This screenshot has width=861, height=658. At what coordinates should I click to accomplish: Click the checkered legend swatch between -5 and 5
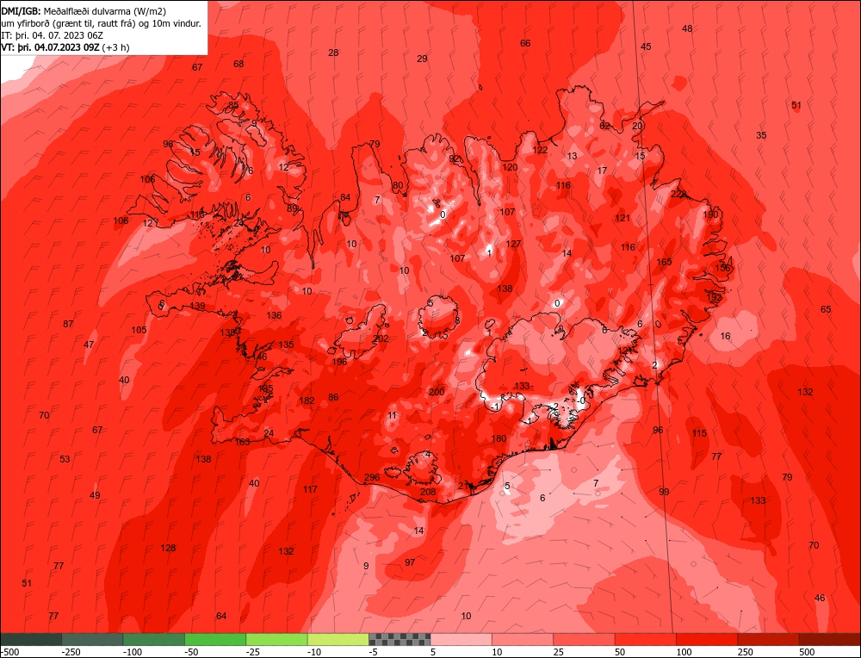pos(400,639)
